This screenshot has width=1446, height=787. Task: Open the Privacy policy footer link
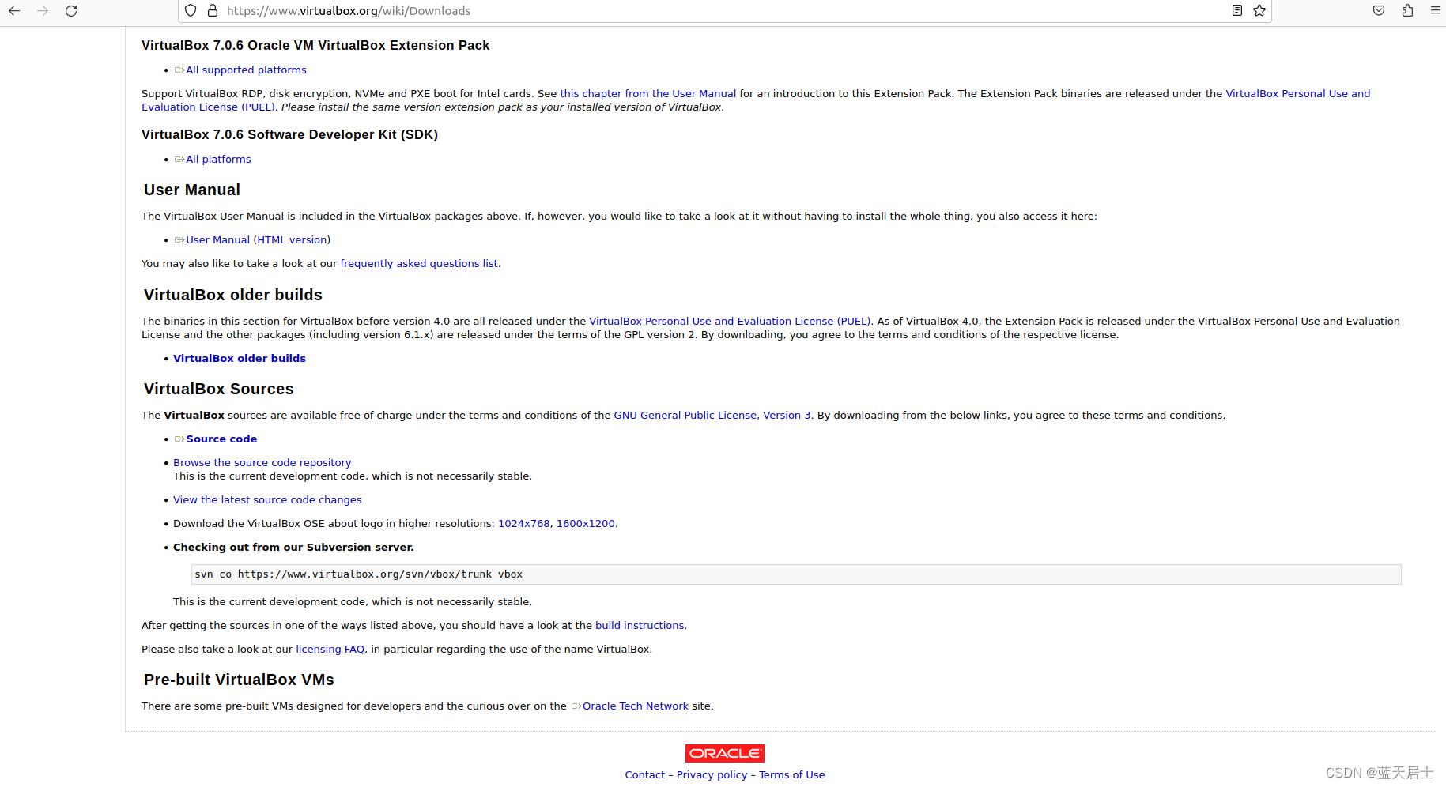coord(712,775)
